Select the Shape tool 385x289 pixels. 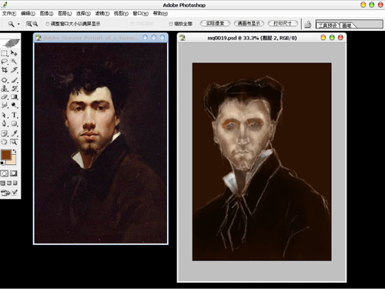click(14, 123)
